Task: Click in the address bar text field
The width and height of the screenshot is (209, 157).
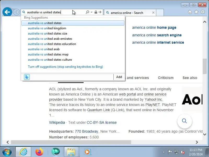Action: (x=53, y=12)
